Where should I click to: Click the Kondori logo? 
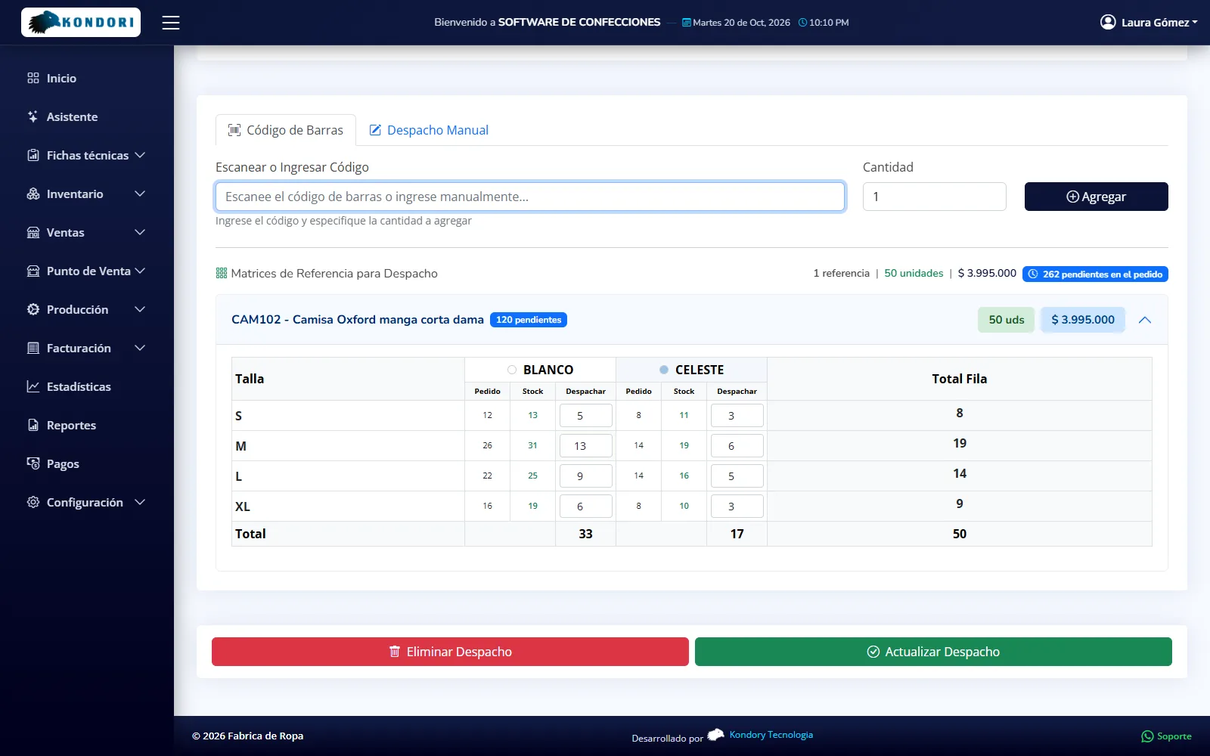(x=81, y=23)
